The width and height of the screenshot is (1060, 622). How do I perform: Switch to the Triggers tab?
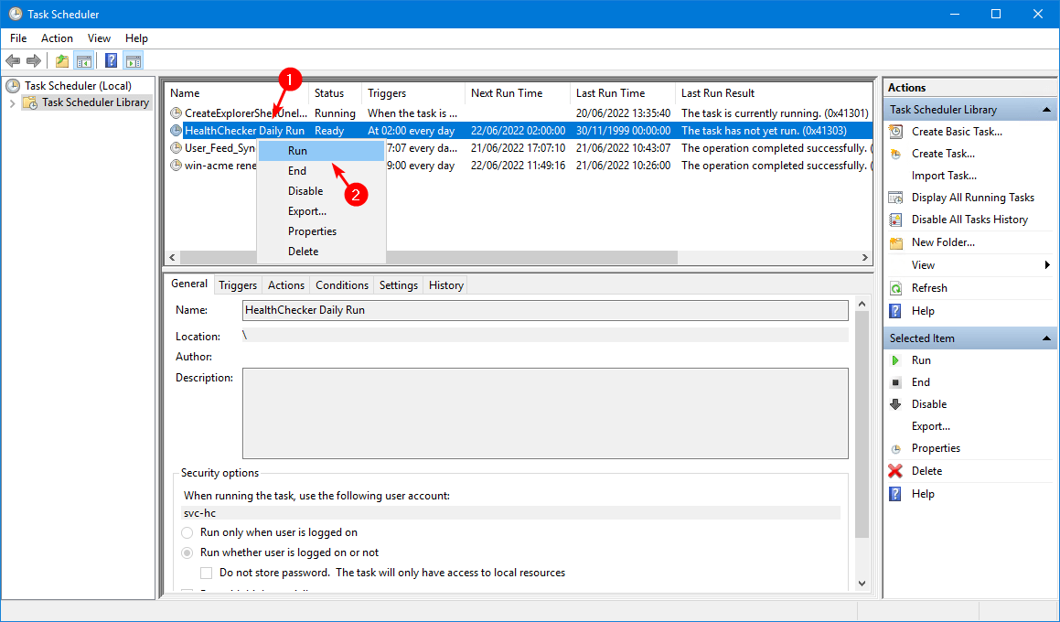(x=238, y=285)
